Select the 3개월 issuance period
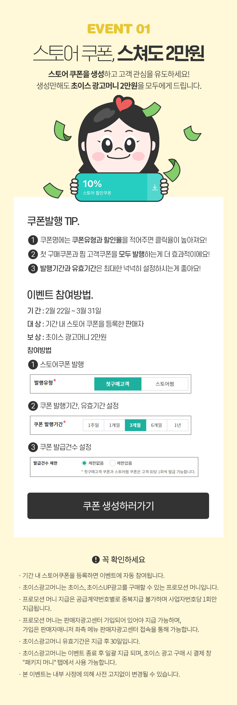This screenshot has width=237, height=705. point(135,425)
